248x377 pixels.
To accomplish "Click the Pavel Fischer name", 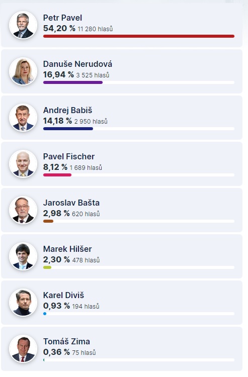I will [x=69, y=156].
